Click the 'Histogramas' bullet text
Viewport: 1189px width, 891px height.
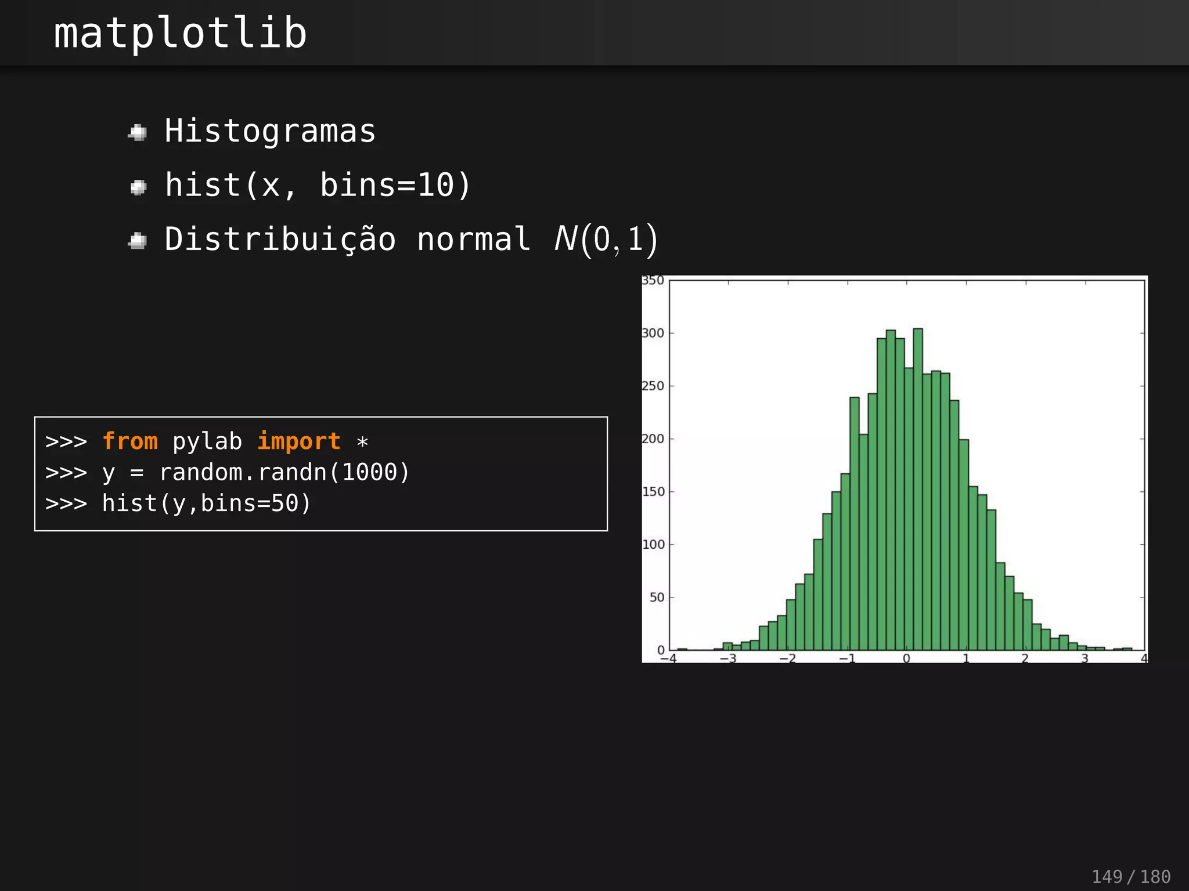pyautogui.click(x=270, y=131)
